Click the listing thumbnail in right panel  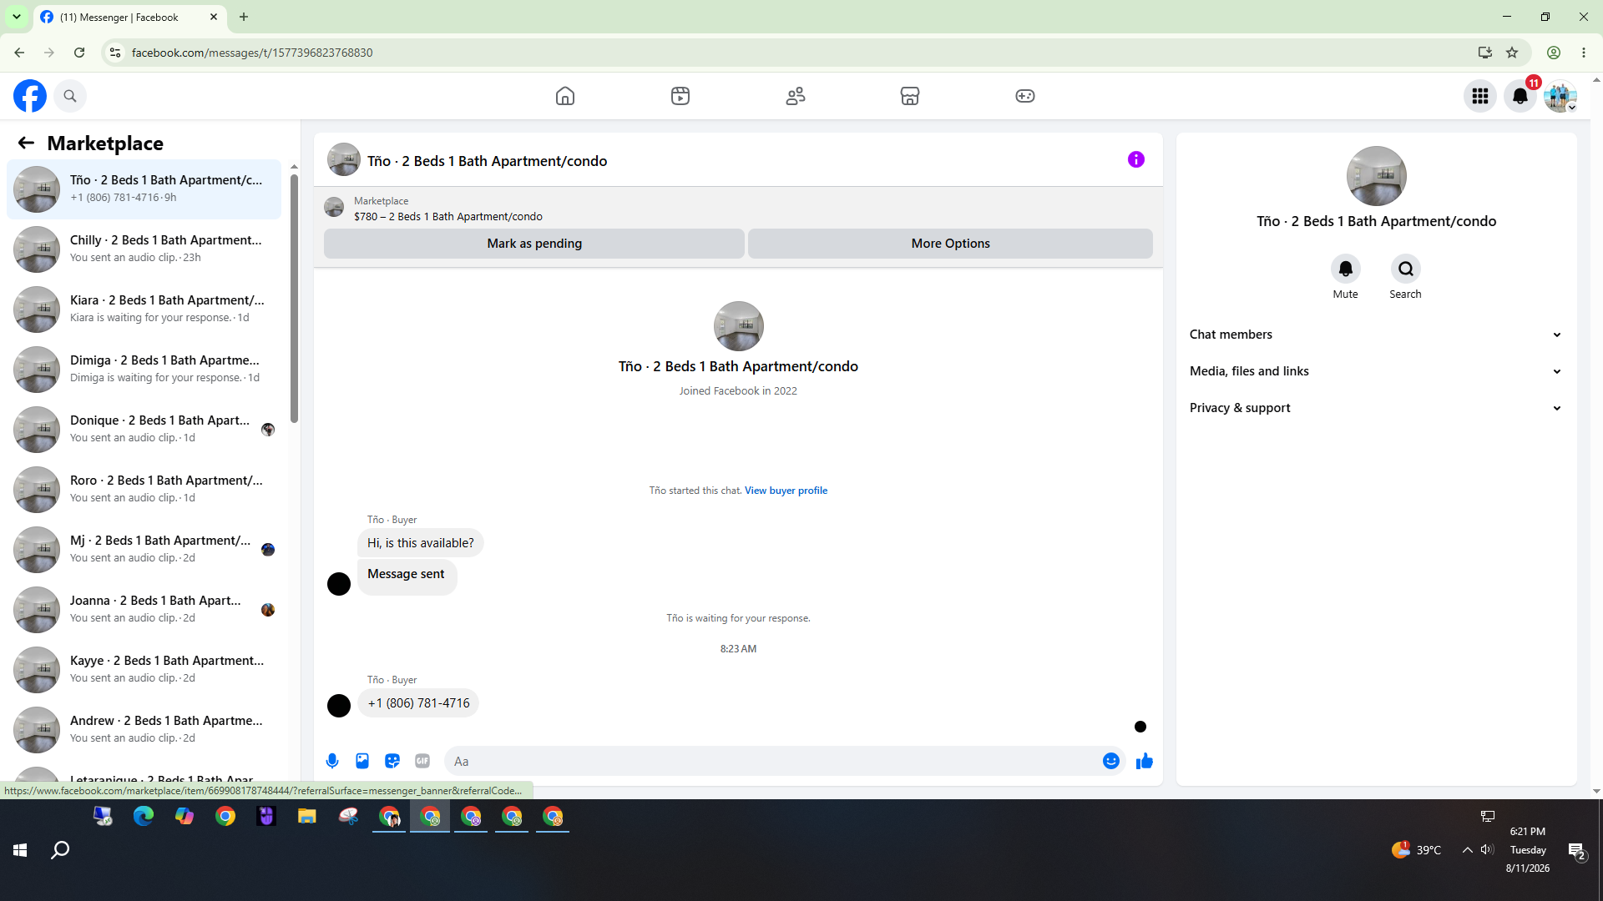tap(1376, 176)
